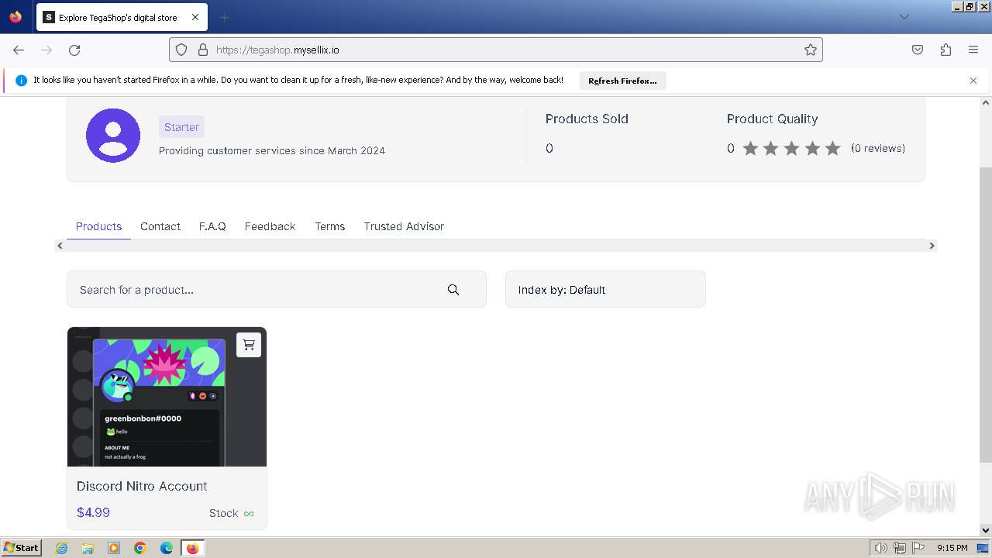992x558 pixels.
Task: Click the tracking protection shield icon
Action: click(x=181, y=50)
